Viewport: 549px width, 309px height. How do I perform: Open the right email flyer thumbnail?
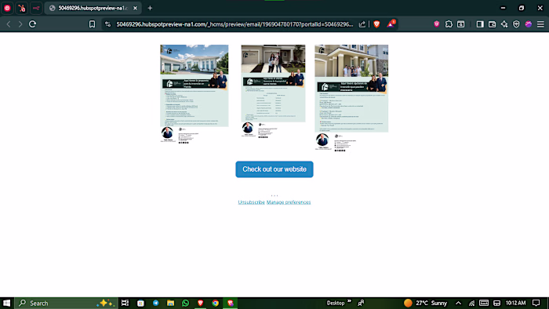[x=351, y=98]
